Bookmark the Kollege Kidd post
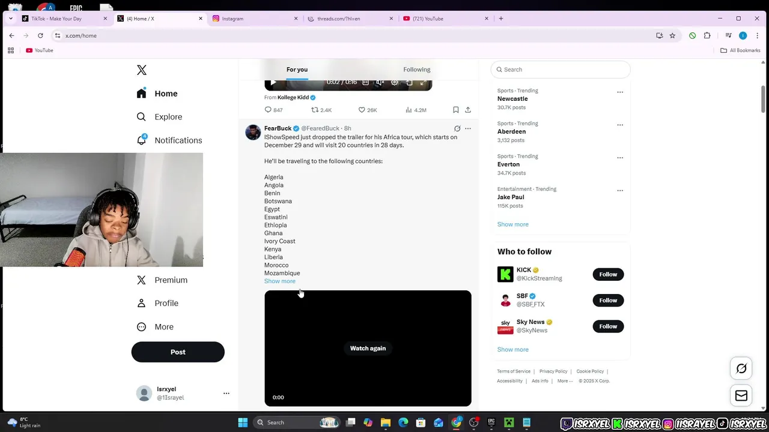The width and height of the screenshot is (769, 432). click(x=456, y=110)
